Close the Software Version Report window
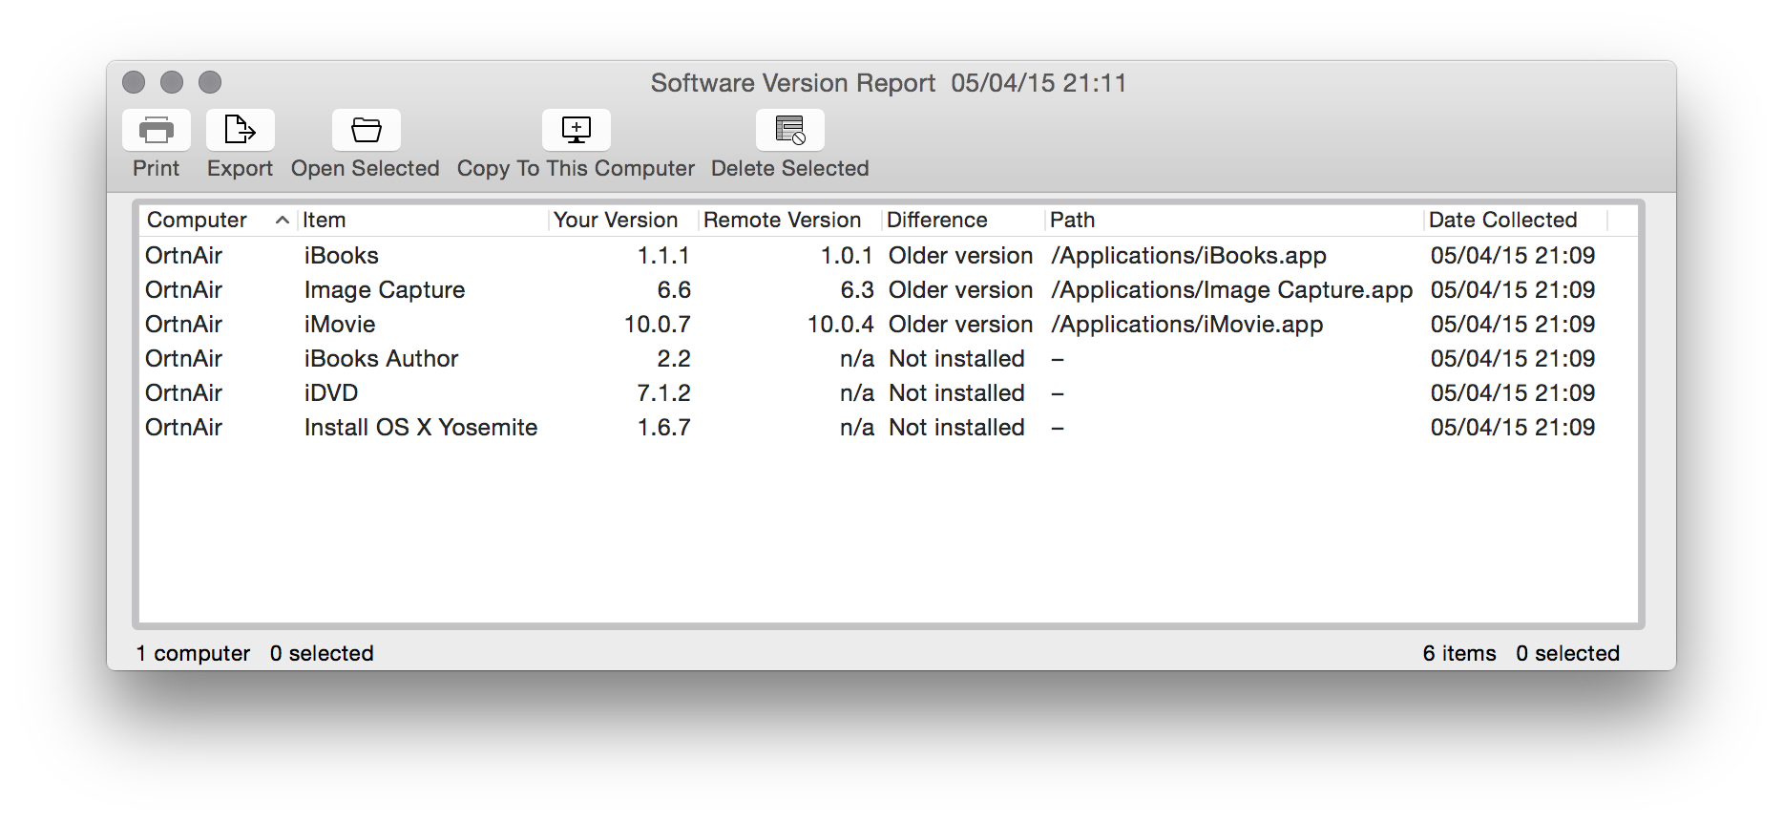1783x823 pixels. coord(134,82)
